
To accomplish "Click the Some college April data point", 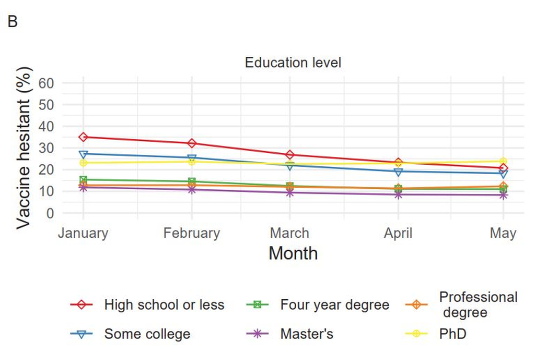I will [399, 172].
